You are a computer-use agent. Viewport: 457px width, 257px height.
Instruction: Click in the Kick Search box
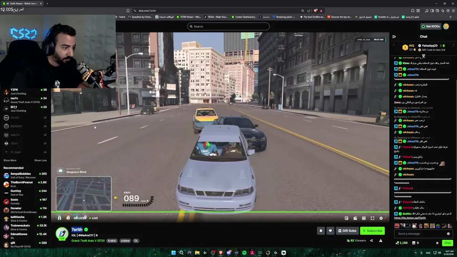tap(228, 26)
